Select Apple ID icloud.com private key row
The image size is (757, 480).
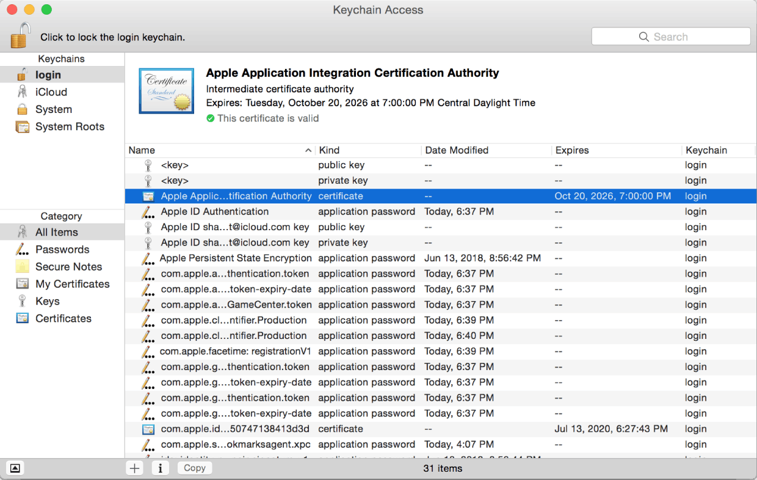coord(441,242)
